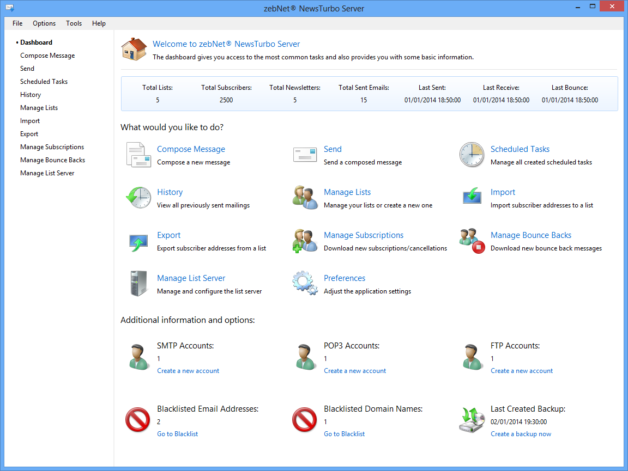
Task: Click the Total Lists label
Action: tap(158, 88)
